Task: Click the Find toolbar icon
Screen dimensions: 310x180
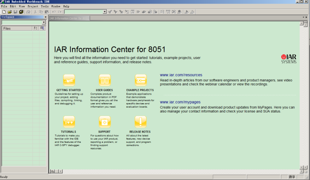Action: [x=121, y=12]
